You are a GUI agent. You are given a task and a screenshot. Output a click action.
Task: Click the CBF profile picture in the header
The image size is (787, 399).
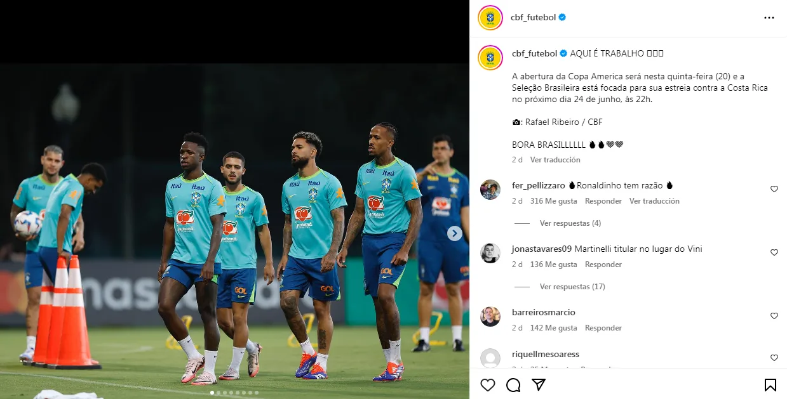point(489,18)
